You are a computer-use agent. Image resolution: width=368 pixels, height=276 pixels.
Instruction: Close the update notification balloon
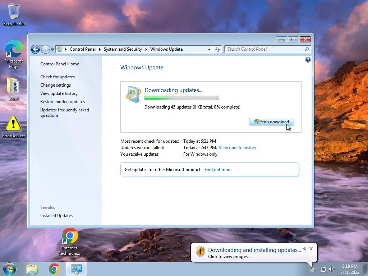pyautogui.click(x=311, y=249)
